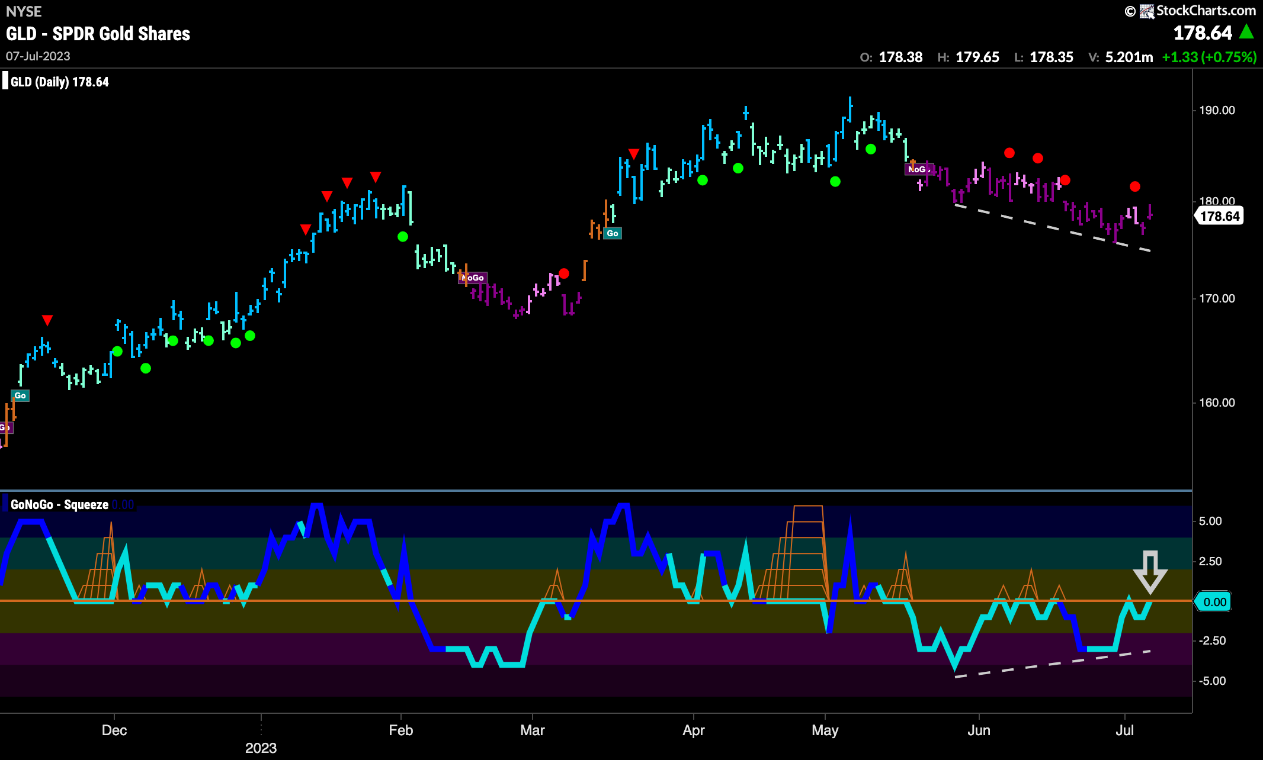Screen dimensions: 1263x760
Task: Click the green up-arrow beside 178.64
Action: click(x=1246, y=31)
